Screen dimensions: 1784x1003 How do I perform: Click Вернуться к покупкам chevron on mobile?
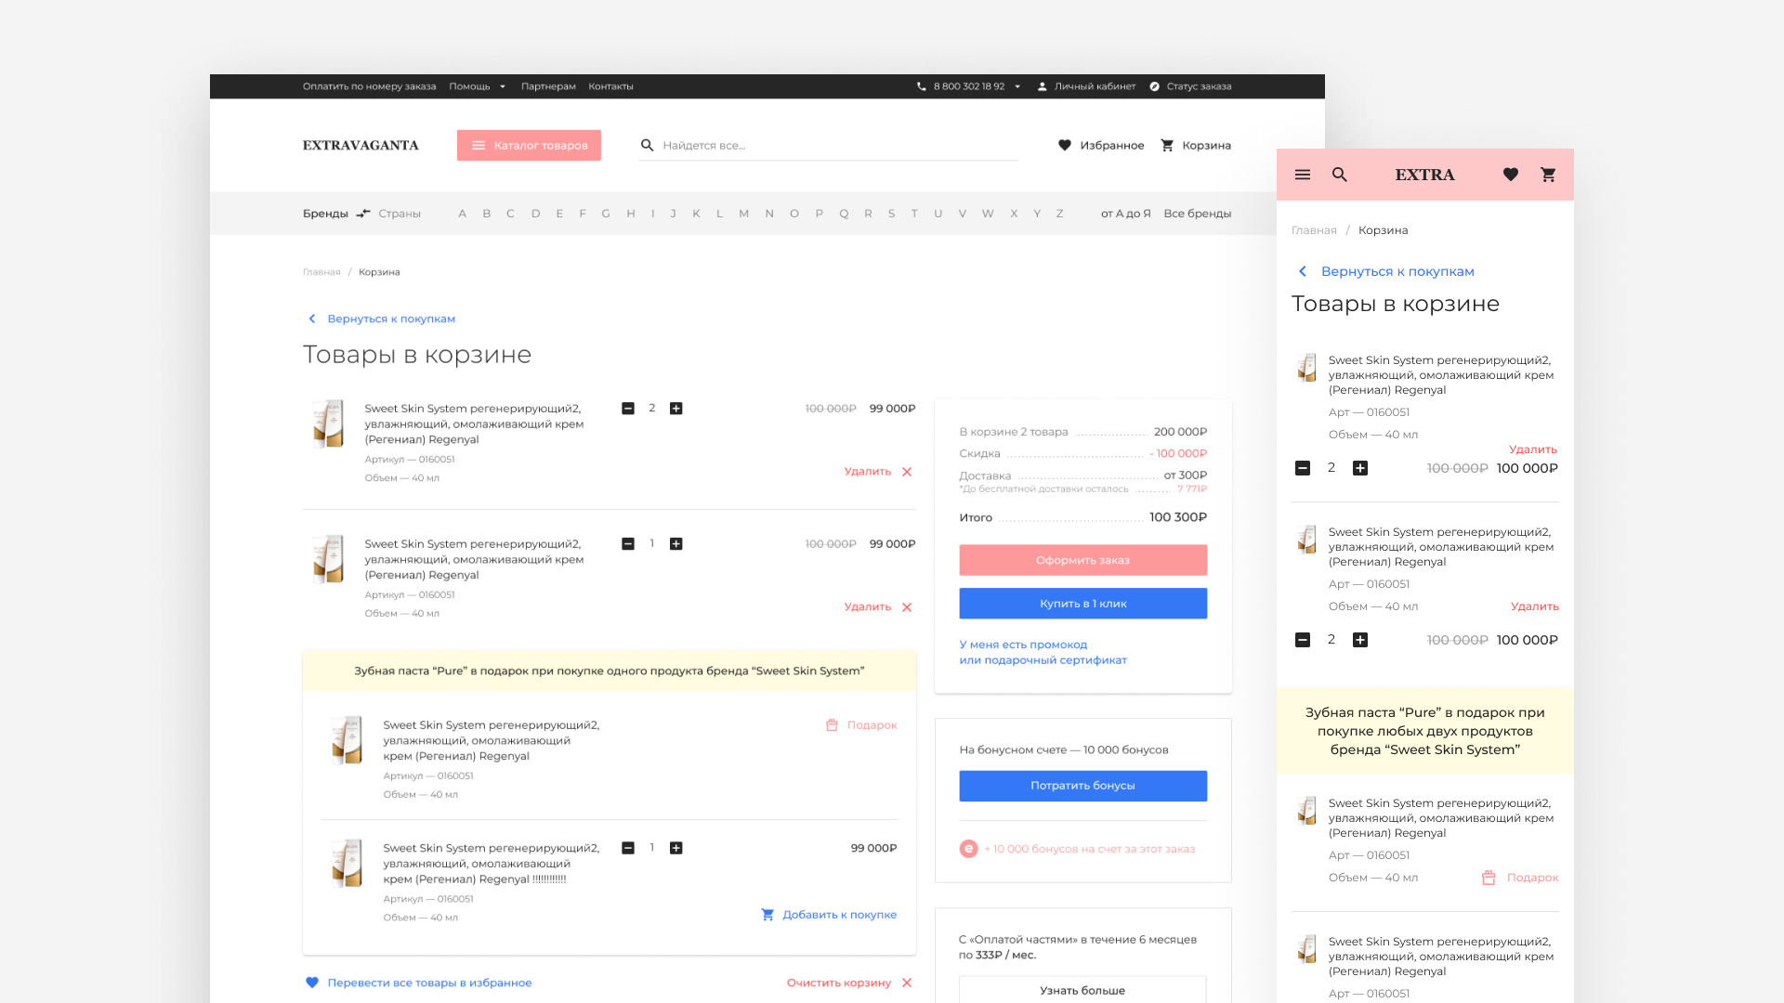1303,271
